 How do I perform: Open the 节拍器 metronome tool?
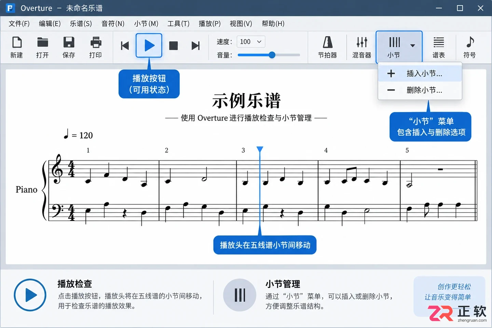327,47
